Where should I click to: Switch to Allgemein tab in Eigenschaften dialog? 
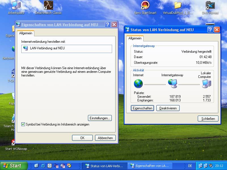(x=26, y=33)
